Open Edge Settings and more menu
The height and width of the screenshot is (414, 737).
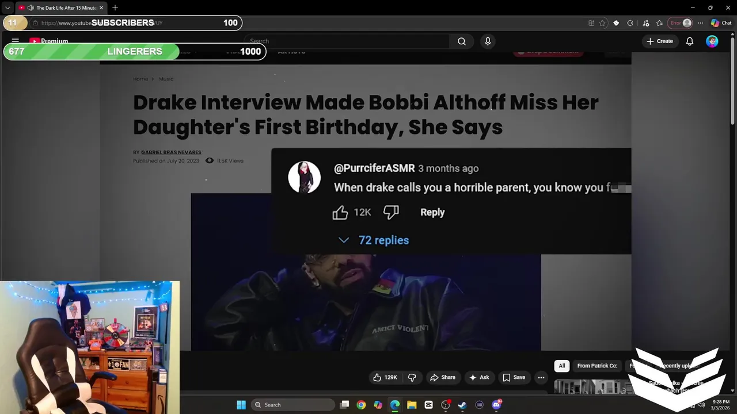700,23
